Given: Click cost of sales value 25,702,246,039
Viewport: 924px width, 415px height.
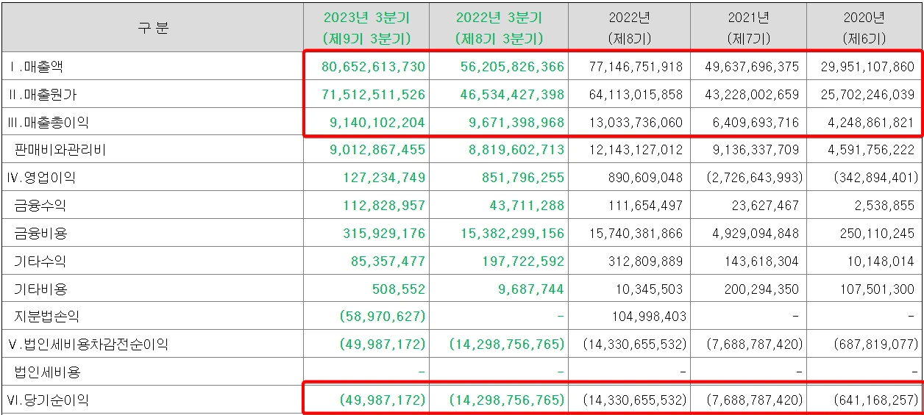Looking at the screenshot, I should tap(867, 95).
